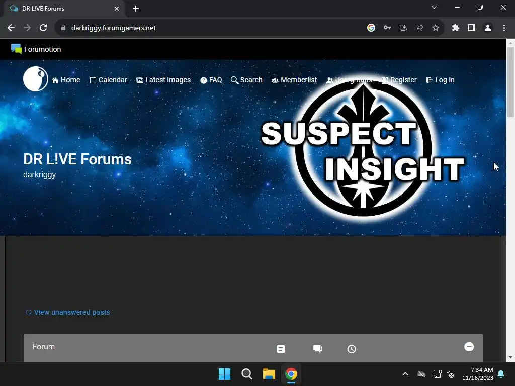This screenshot has height=386, width=515.
Task: Select the DR L!VE Forums browser tab
Action: (x=64, y=9)
